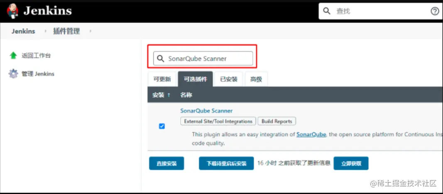
Task: Click the Build Reports tag
Action: (x=277, y=121)
